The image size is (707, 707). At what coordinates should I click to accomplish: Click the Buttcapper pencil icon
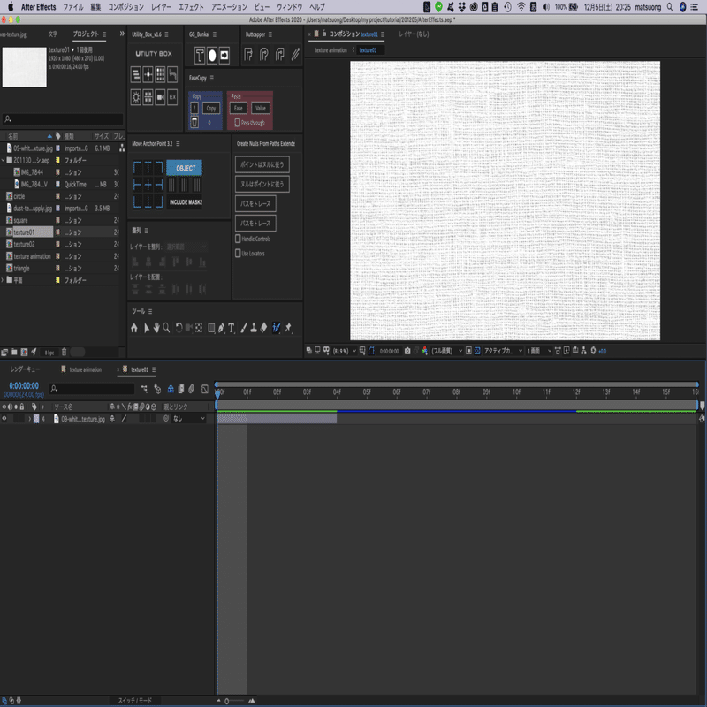[295, 55]
